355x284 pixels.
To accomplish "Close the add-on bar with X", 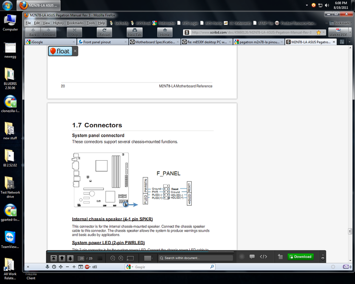I will coord(28,267).
